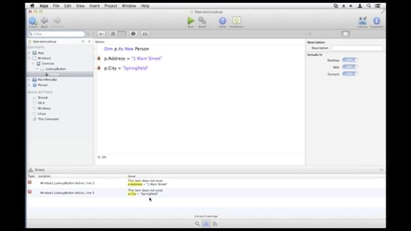Click the inspector tab icon above Description
Image resolution: width=411 pixels, height=231 pixels.
point(345,34)
